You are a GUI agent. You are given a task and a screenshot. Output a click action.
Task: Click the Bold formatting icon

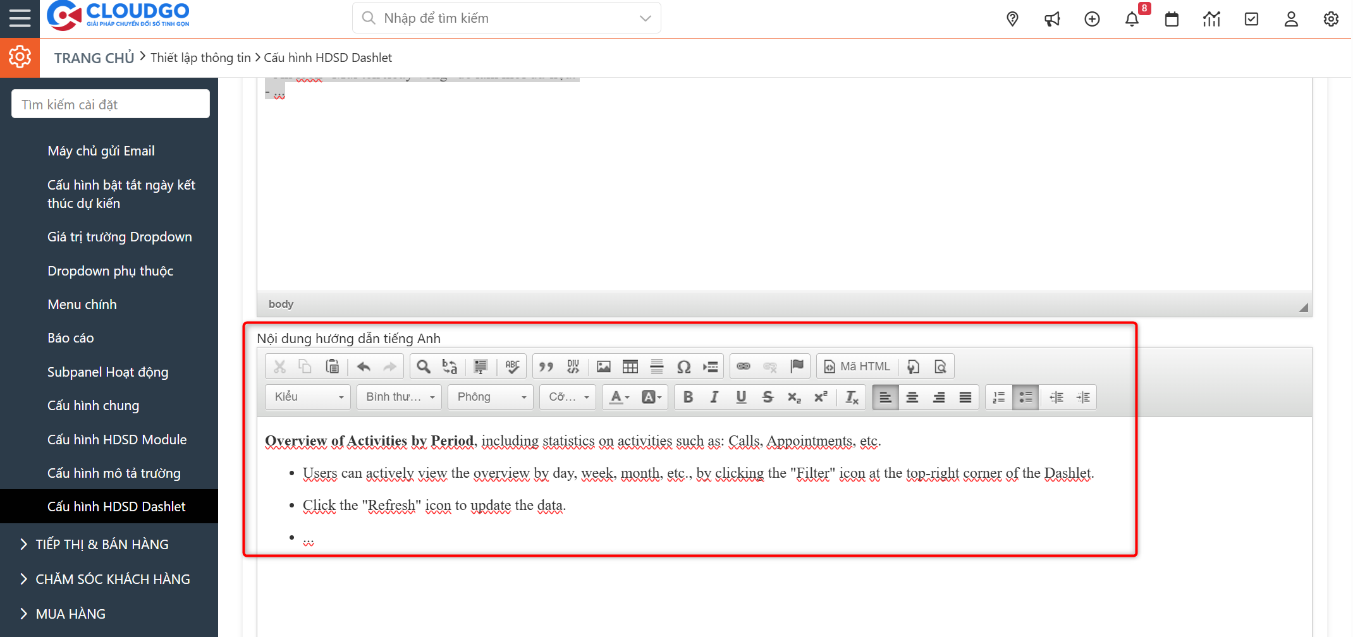(688, 397)
